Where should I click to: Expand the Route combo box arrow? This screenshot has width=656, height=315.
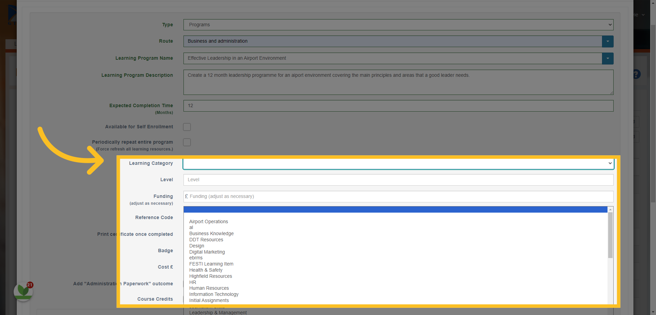(607, 41)
